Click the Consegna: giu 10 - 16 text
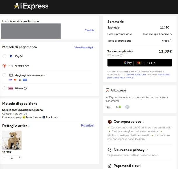The width and height of the screenshot is (178, 169). (15, 114)
